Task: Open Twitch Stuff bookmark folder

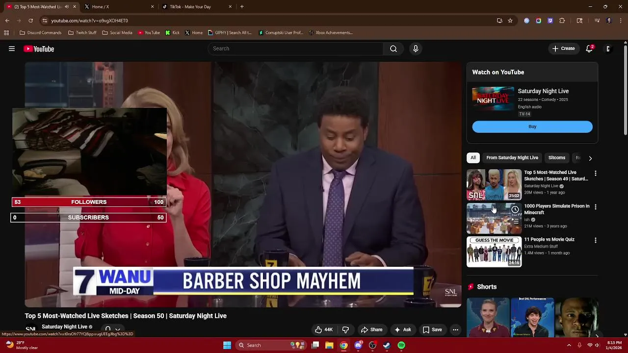Action: [82, 33]
